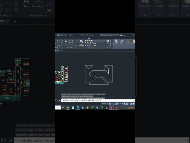Open Microsoft Edge from taskbar
The width and height of the screenshot is (190, 143).
(78, 108)
